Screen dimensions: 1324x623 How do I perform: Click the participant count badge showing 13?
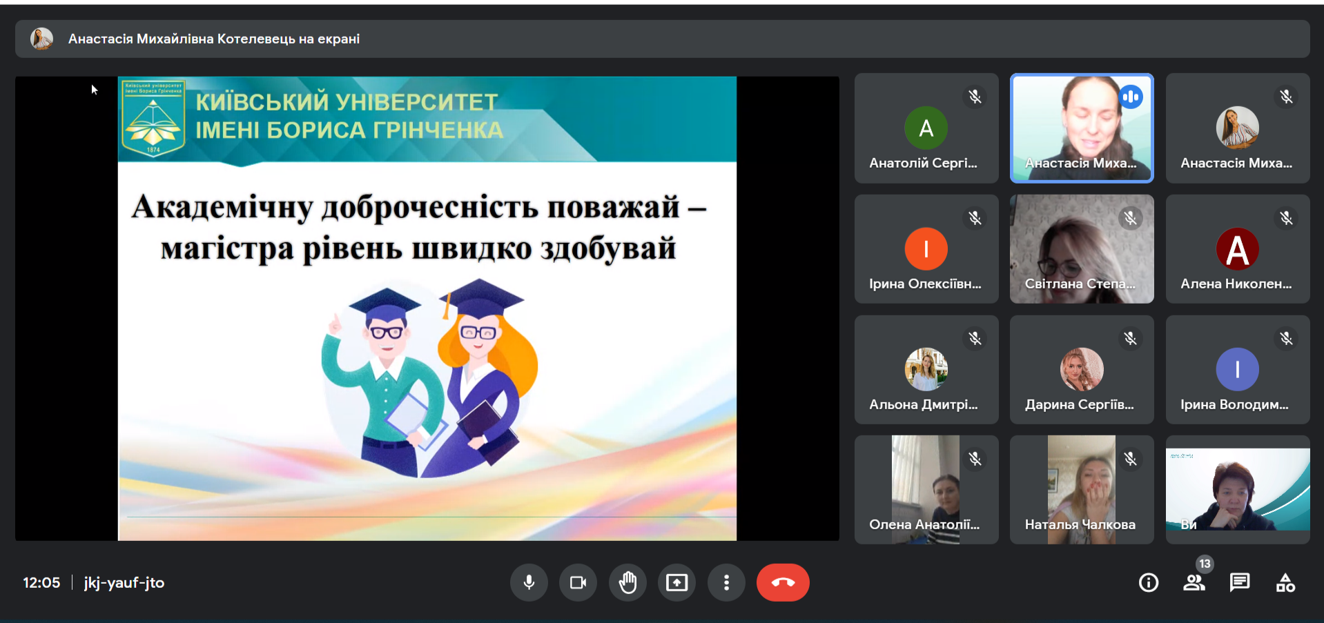click(1205, 564)
